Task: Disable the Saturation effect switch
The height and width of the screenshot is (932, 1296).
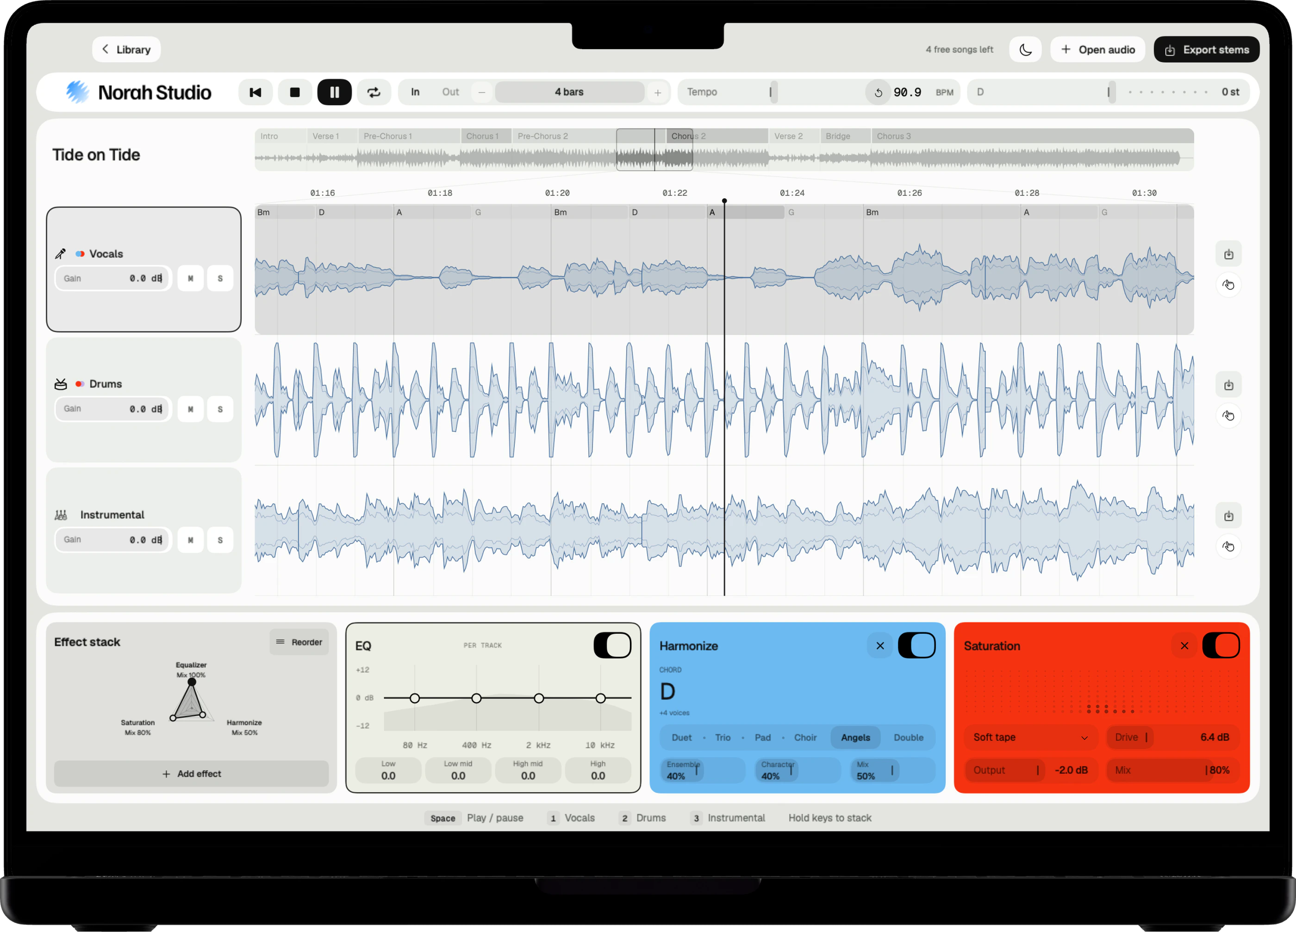Action: [1221, 645]
